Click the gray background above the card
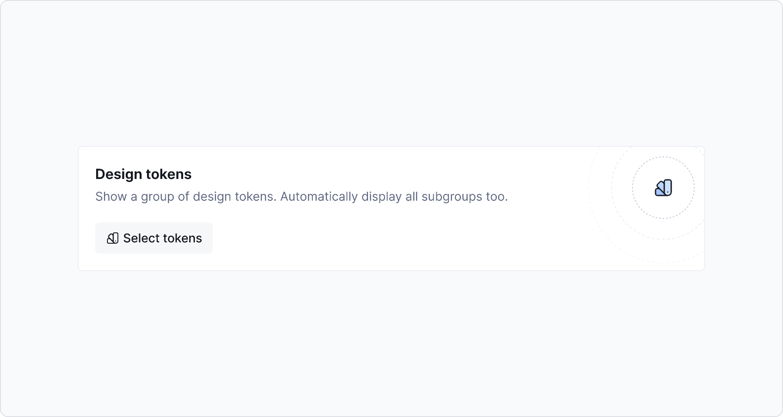 (x=391, y=74)
